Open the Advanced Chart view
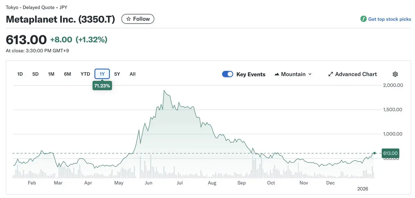This screenshot has height=198, width=415. pyautogui.click(x=356, y=74)
